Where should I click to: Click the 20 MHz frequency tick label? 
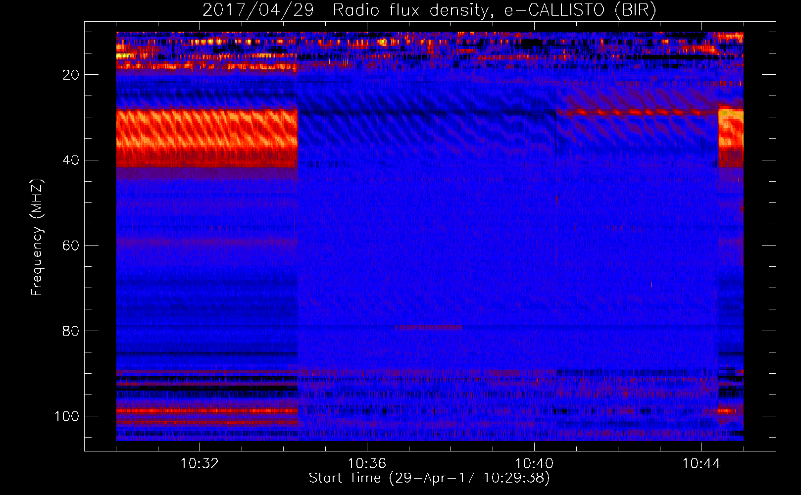71,75
